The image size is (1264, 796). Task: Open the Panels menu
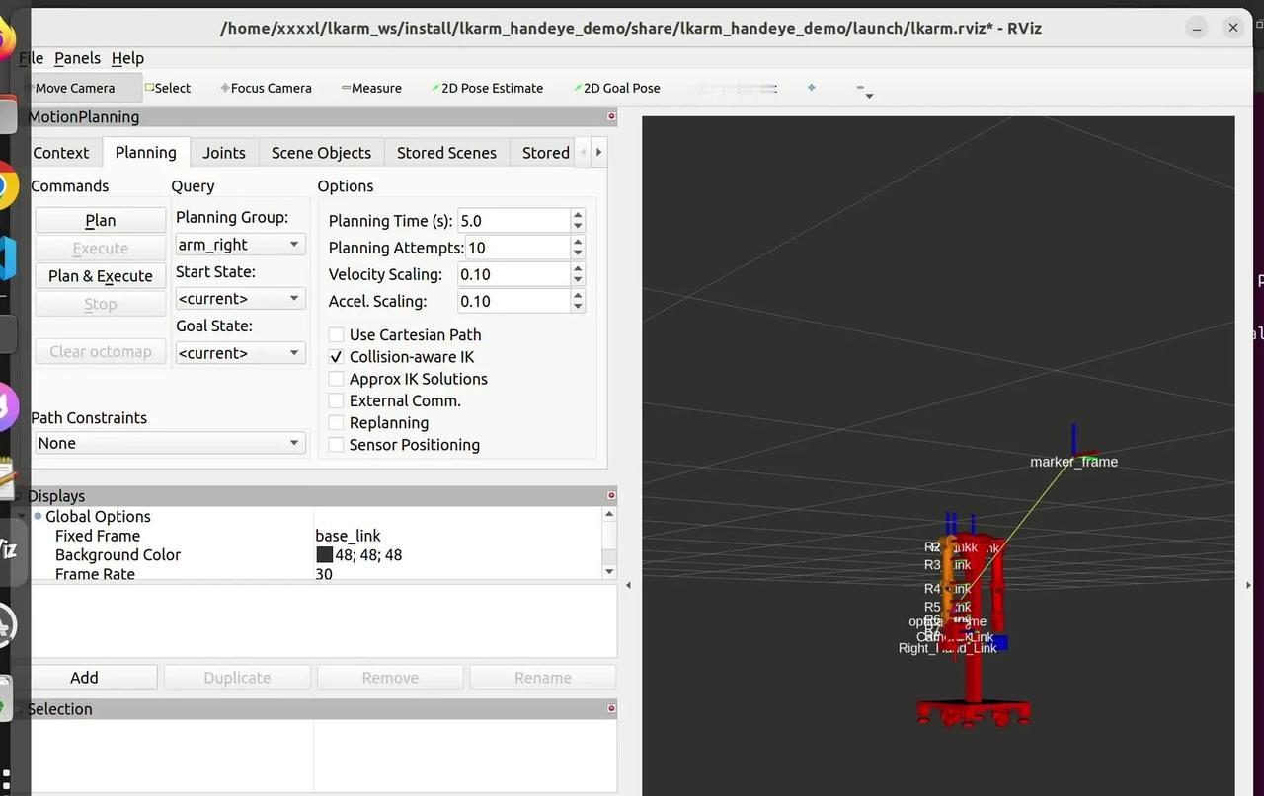[77, 58]
